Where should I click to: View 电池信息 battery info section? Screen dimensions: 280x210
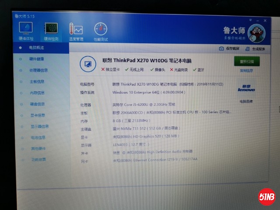(37, 137)
